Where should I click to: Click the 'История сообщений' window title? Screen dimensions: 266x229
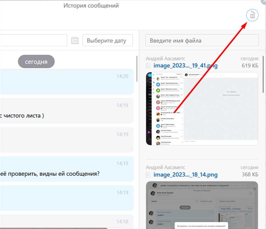[x=91, y=6]
